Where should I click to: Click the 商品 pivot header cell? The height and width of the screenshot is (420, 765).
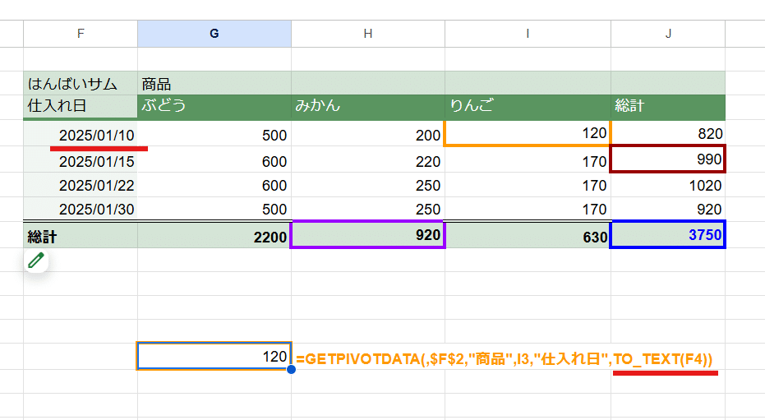pos(214,83)
